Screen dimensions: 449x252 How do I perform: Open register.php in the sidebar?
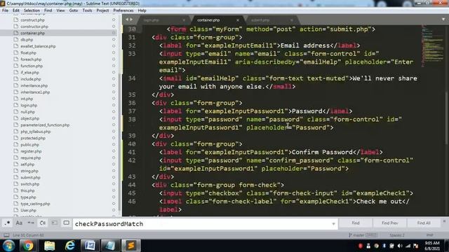tap(31, 151)
